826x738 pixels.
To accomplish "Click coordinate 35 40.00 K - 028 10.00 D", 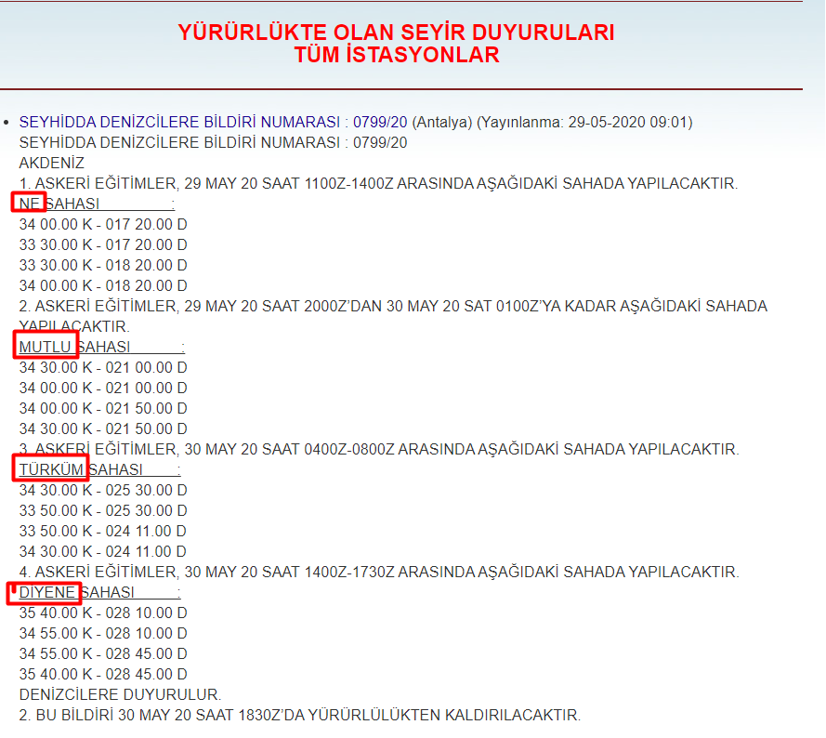I will (103, 613).
